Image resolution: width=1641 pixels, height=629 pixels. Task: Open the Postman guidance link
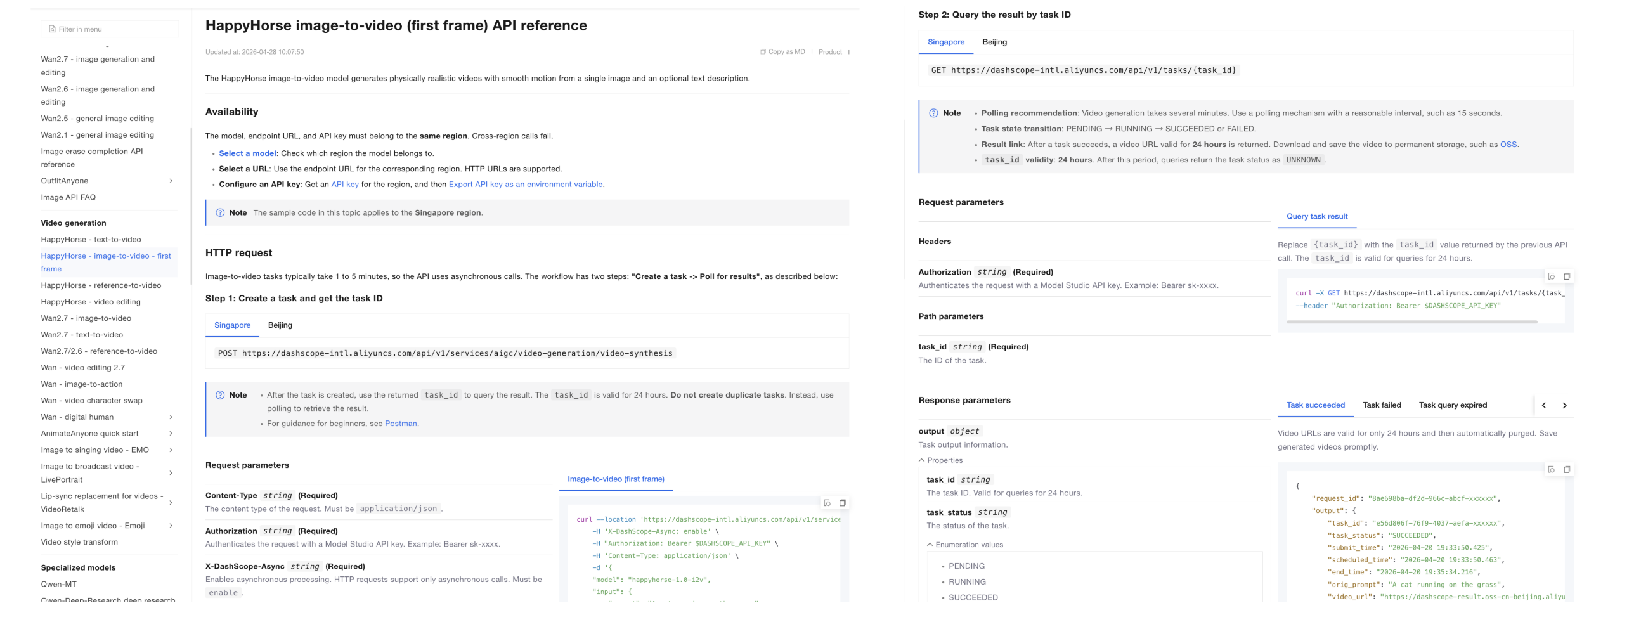point(401,424)
